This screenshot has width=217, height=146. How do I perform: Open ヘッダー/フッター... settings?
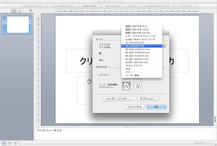[119, 99]
